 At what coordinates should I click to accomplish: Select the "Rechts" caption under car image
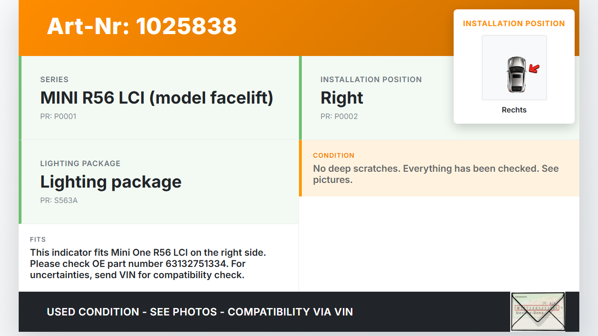point(514,110)
